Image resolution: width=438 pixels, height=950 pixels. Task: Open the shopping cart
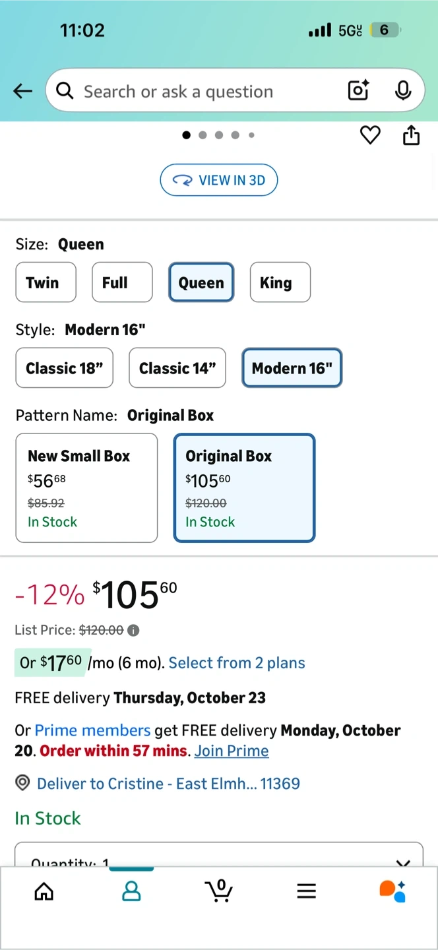tap(218, 891)
